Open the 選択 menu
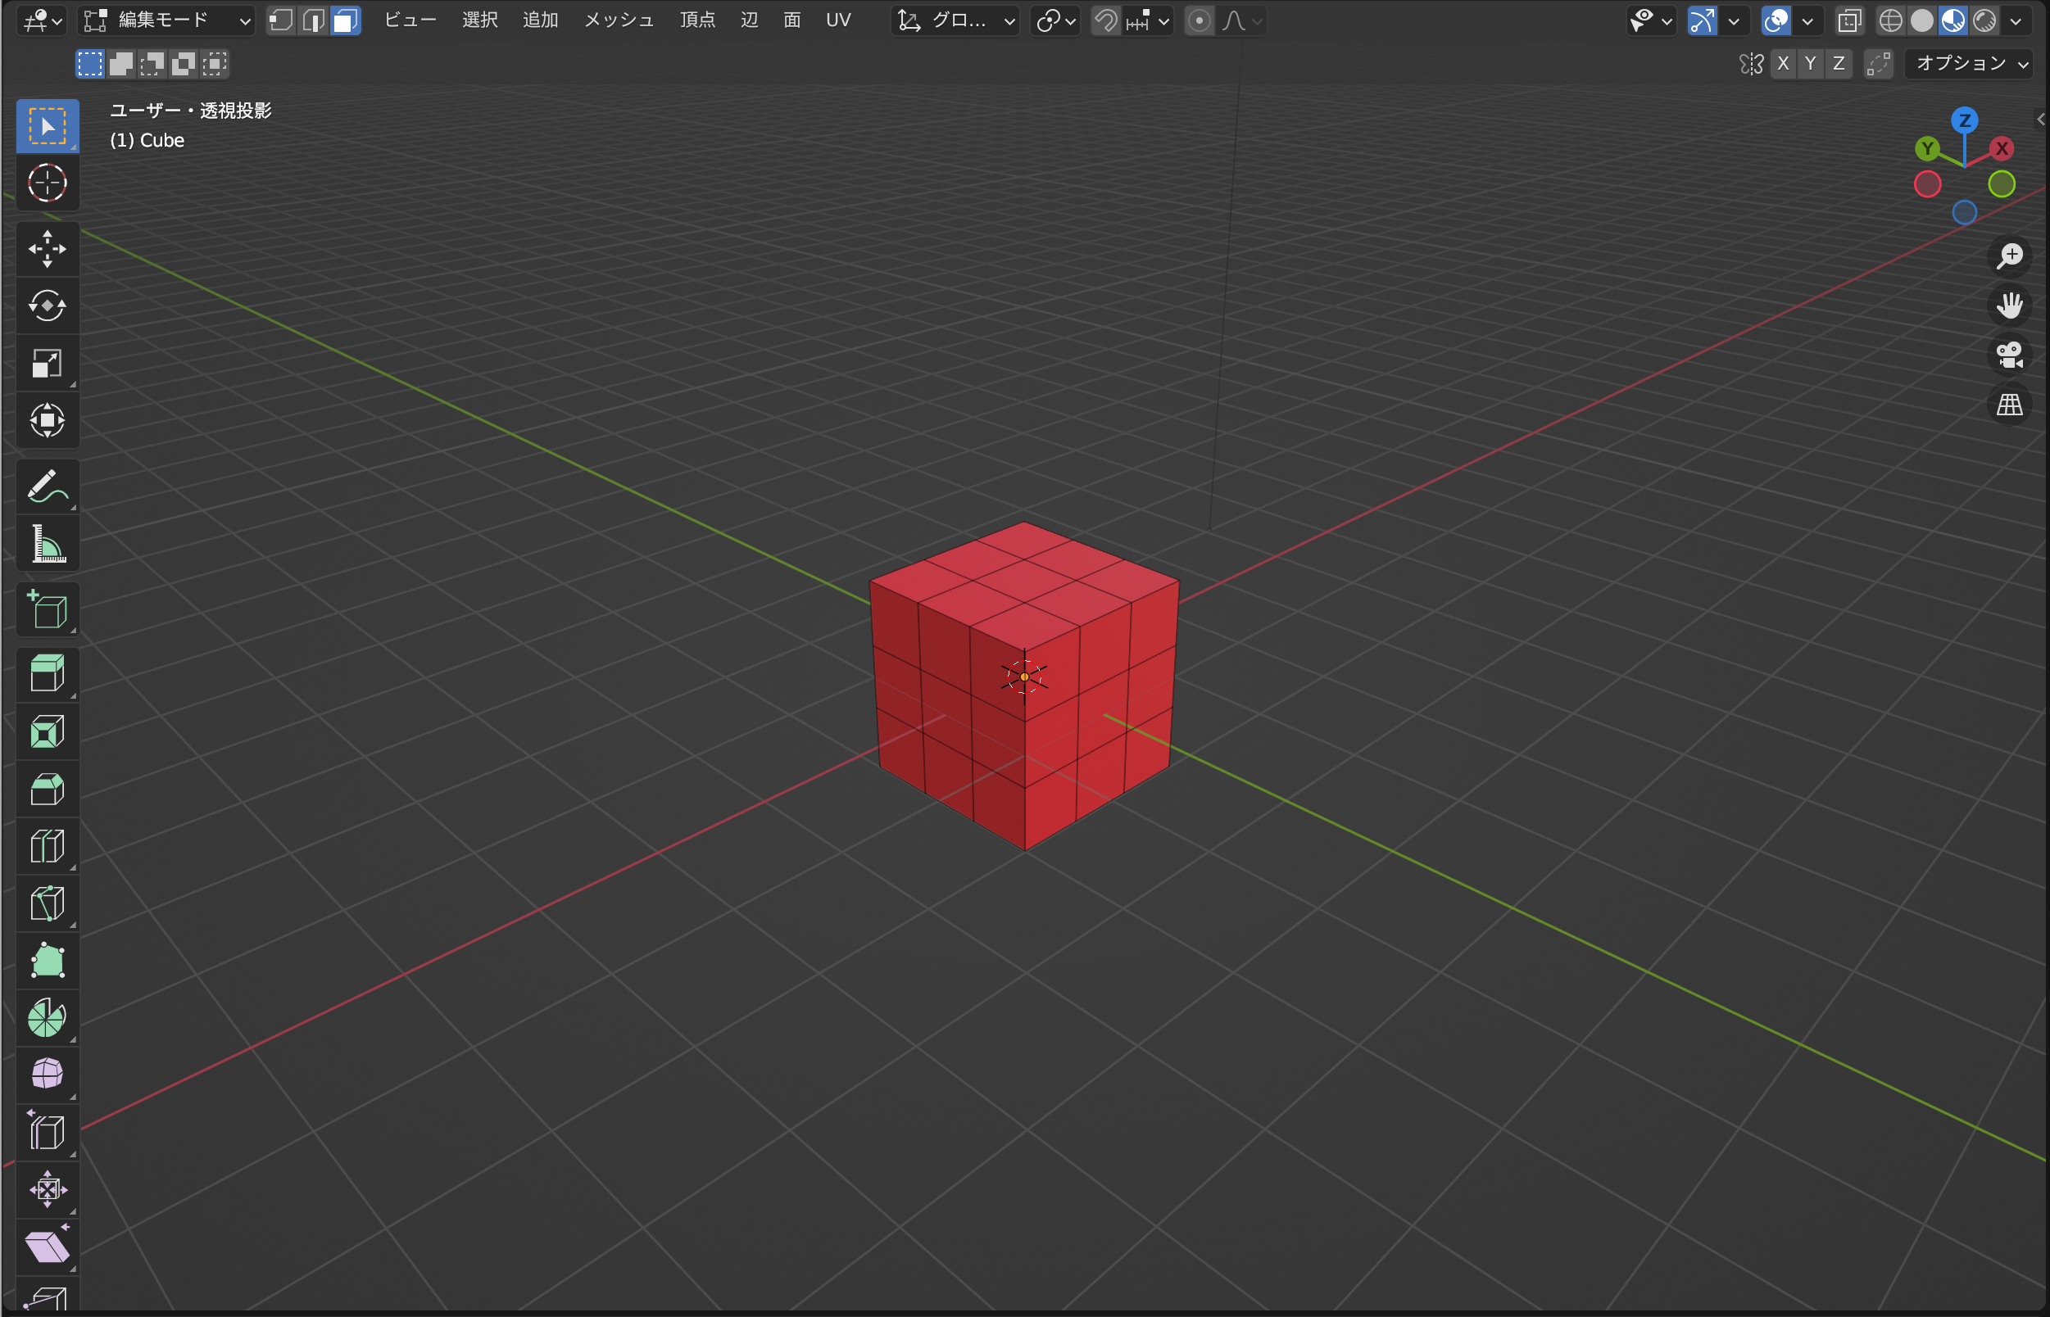 [x=480, y=20]
